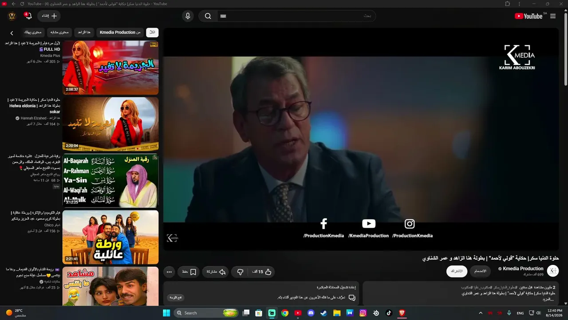Open TikTok from the taskbar

[x=389, y=313]
